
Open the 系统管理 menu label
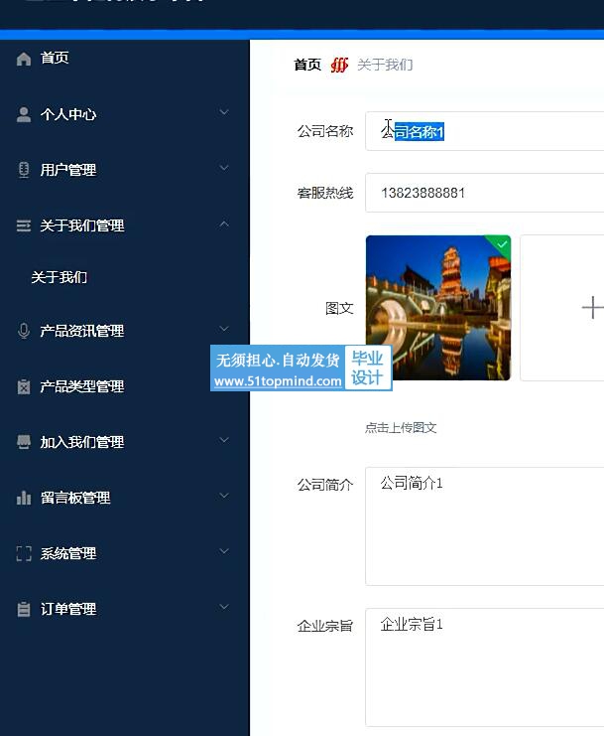[68, 553]
